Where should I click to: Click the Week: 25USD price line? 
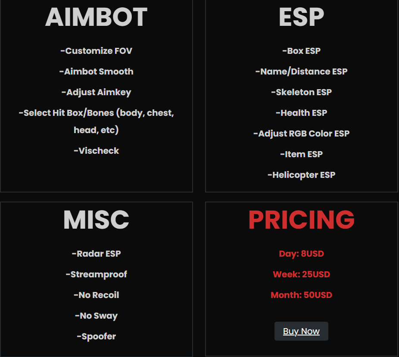(301, 274)
